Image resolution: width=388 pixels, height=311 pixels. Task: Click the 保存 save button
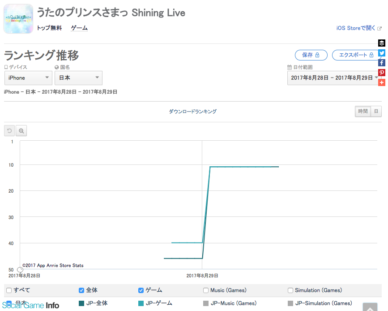pos(311,55)
